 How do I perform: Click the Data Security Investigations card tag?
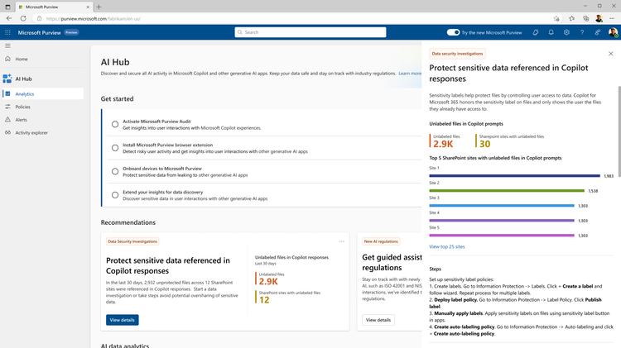(132, 241)
